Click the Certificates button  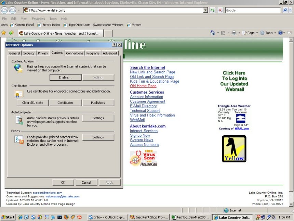[65, 102]
